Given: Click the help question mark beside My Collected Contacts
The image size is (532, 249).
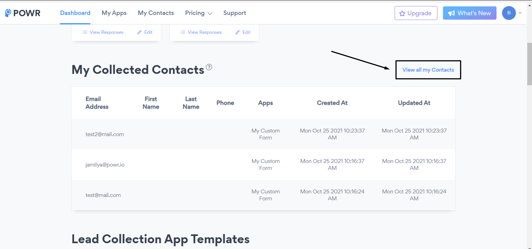Looking at the screenshot, I should pos(209,67).
